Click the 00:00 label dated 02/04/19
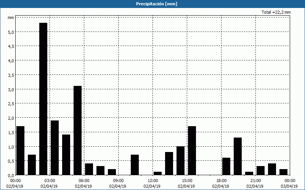The image size is (305, 190). click(x=16, y=181)
